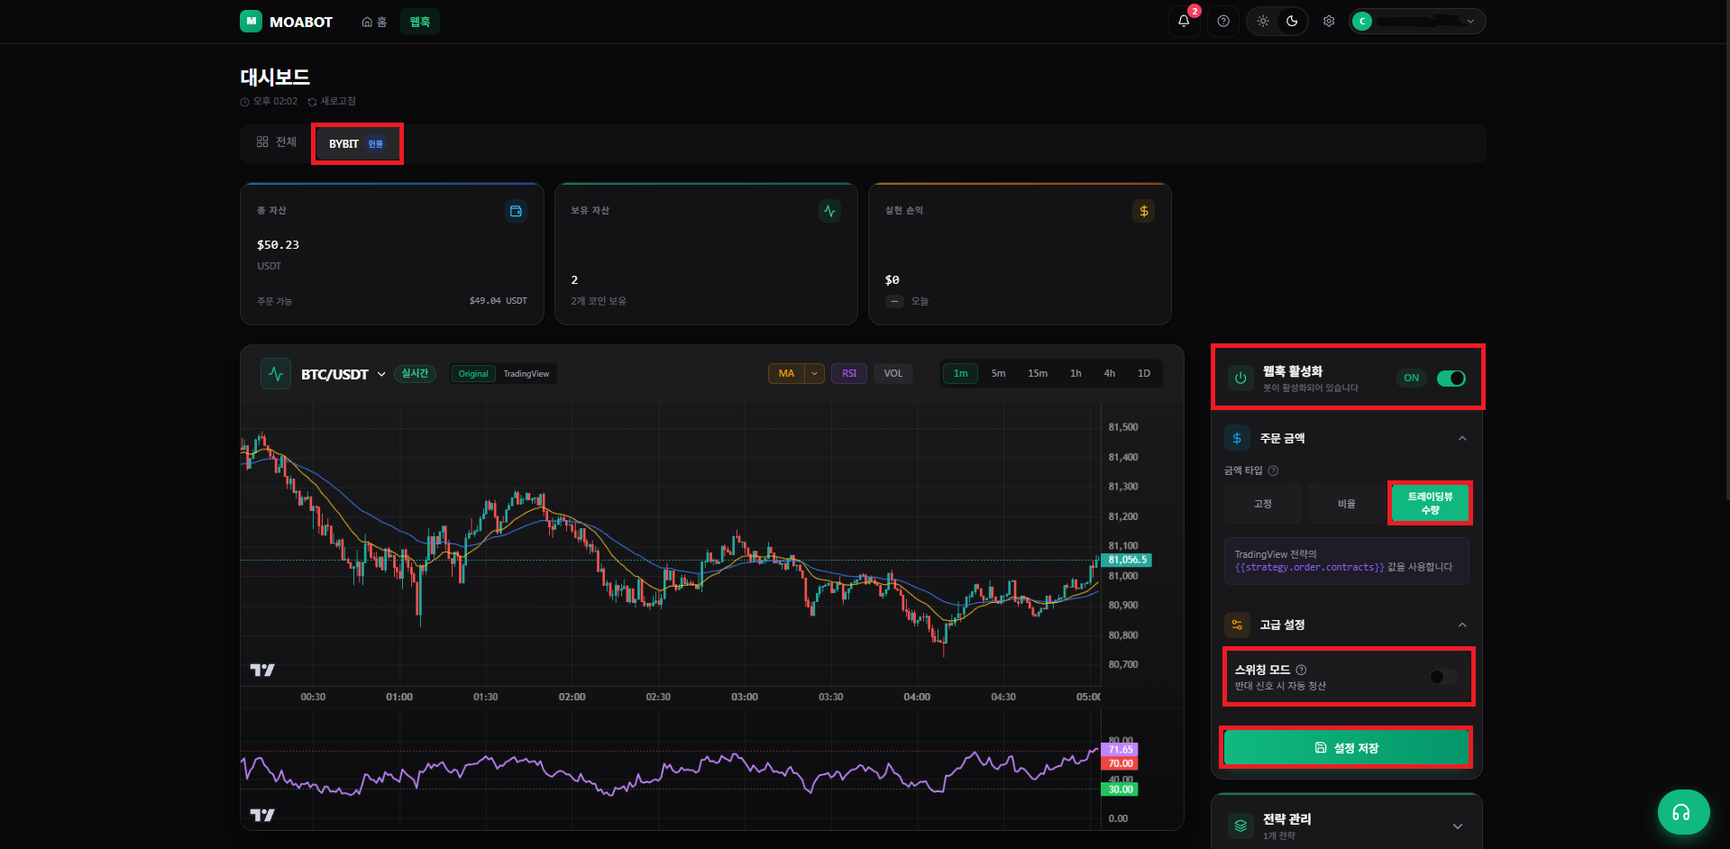The image size is (1730, 849).
Task: Toggle the MA indicator
Action: coord(786,373)
